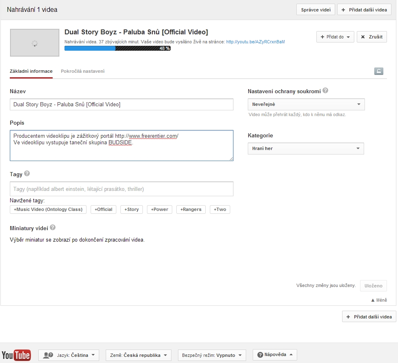Open the Neveřejné privacy dropdown
The image size is (398, 363).
point(306,104)
